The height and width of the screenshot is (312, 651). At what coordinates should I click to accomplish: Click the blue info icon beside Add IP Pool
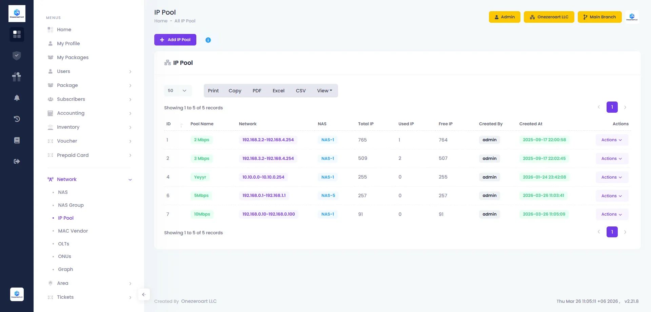coord(208,40)
